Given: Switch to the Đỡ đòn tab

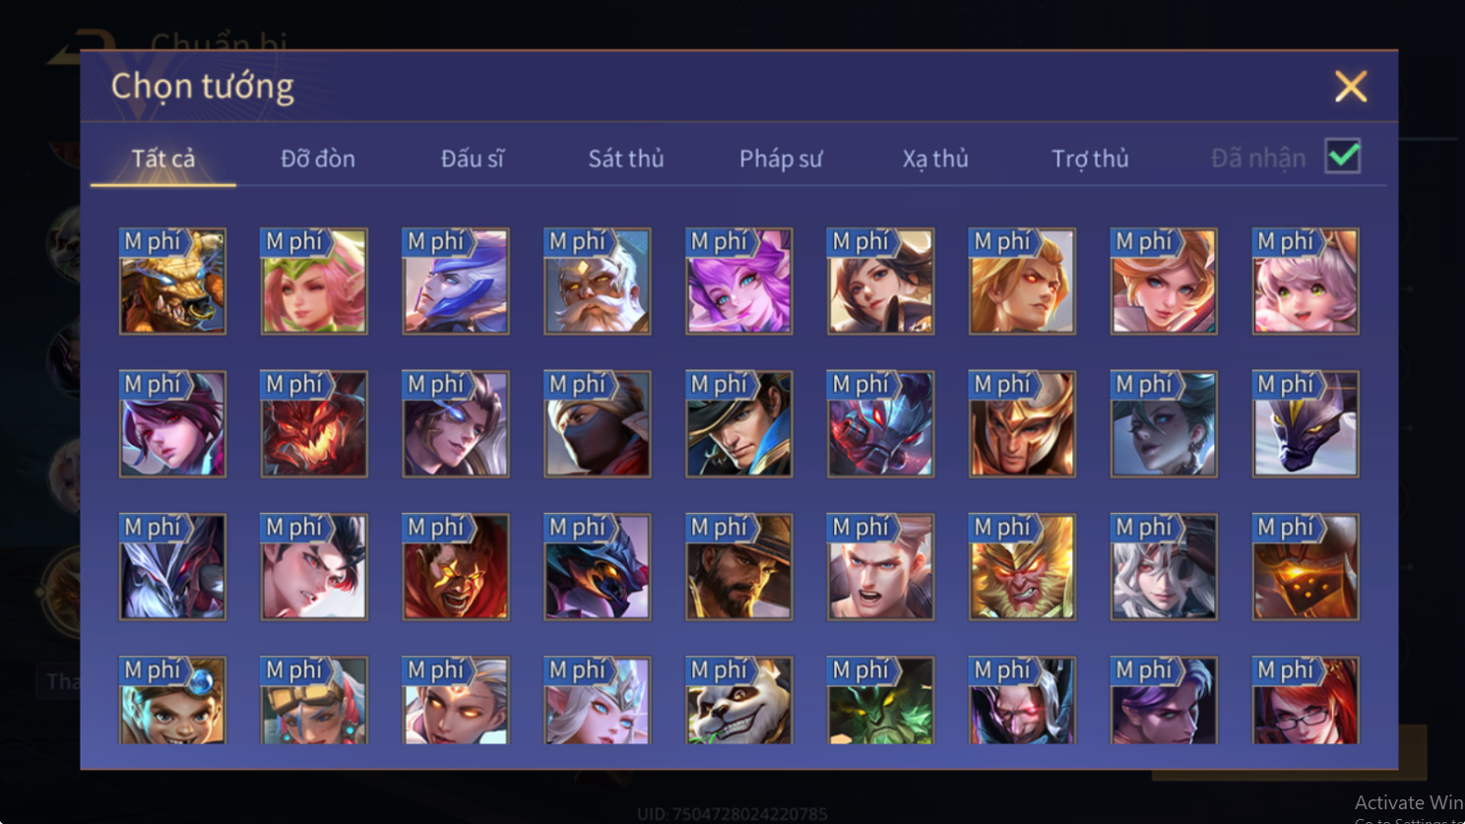Looking at the screenshot, I should coord(318,158).
